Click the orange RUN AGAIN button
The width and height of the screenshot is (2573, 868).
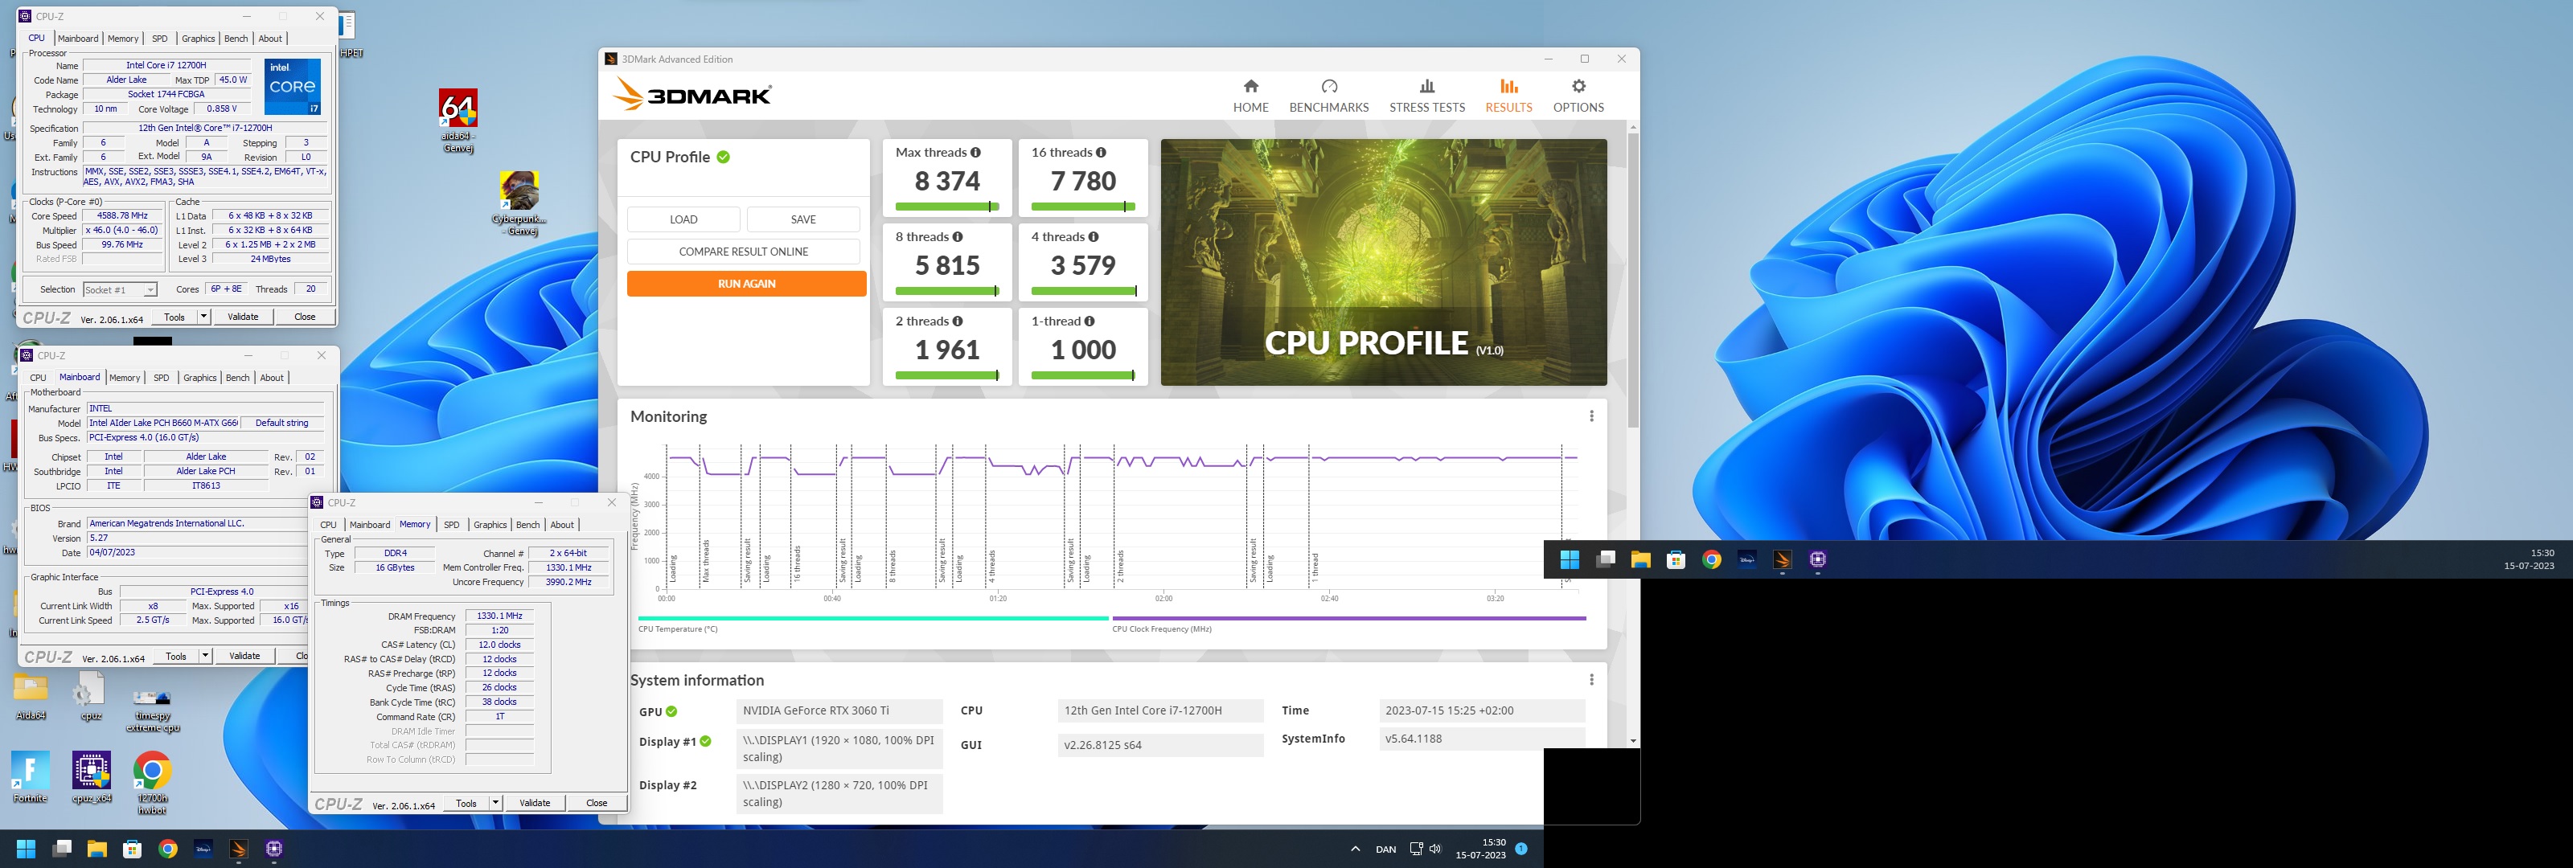[x=746, y=284]
